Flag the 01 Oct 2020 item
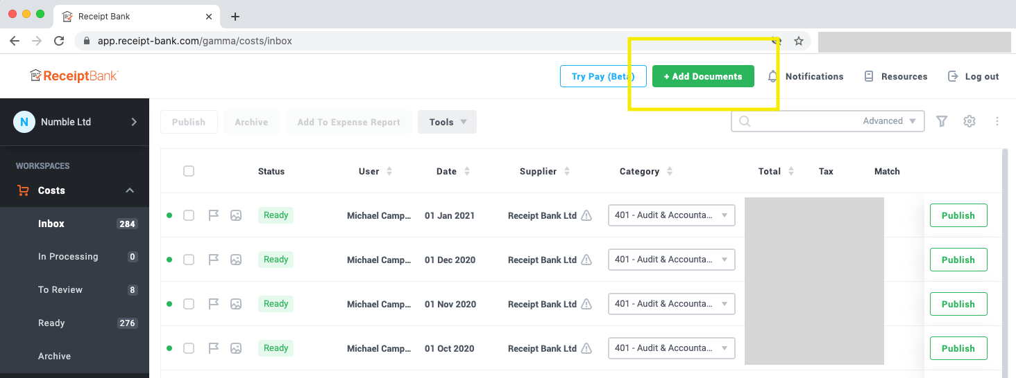1016x378 pixels. click(214, 348)
